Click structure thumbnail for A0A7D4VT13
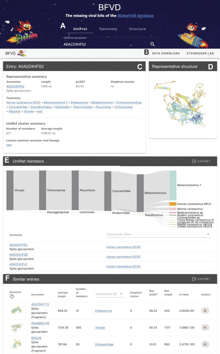Screen dimensions: 220x354 (x=16, y=310)
